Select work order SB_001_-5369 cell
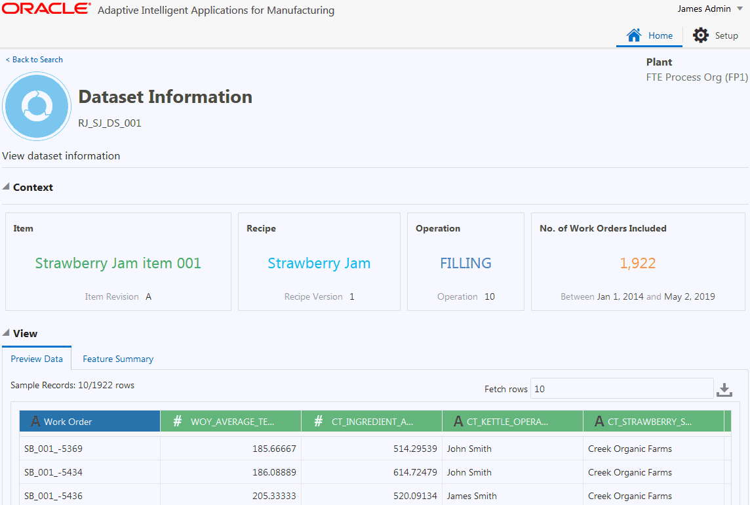The image size is (750, 505). point(89,449)
